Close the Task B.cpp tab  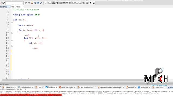click(22, 7)
